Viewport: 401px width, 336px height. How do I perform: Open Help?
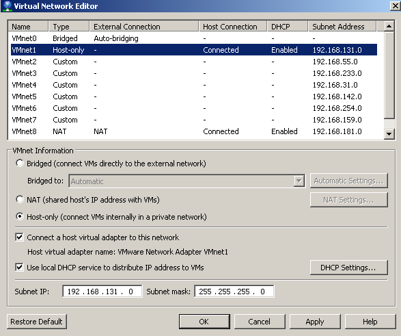pyautogui.click(x=370, y=322)
